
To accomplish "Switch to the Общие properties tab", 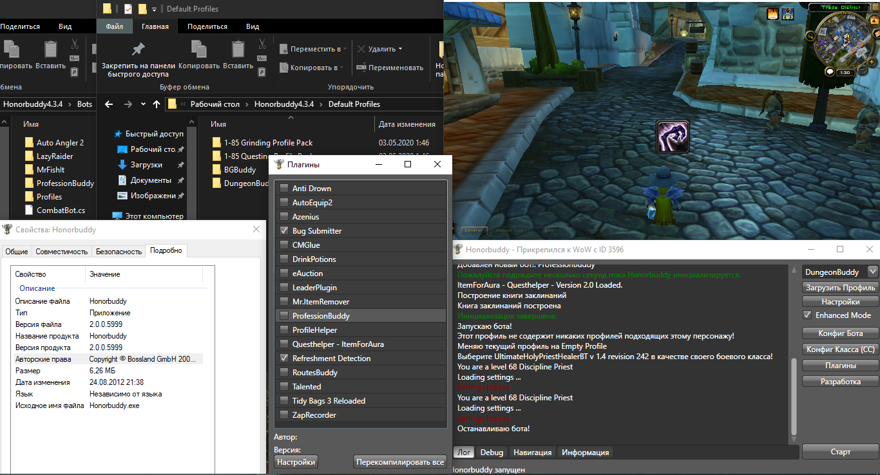I will [x=17, y=252].
